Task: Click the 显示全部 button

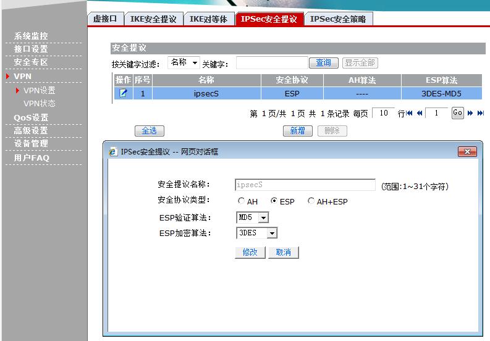Action: click(360, 63)
